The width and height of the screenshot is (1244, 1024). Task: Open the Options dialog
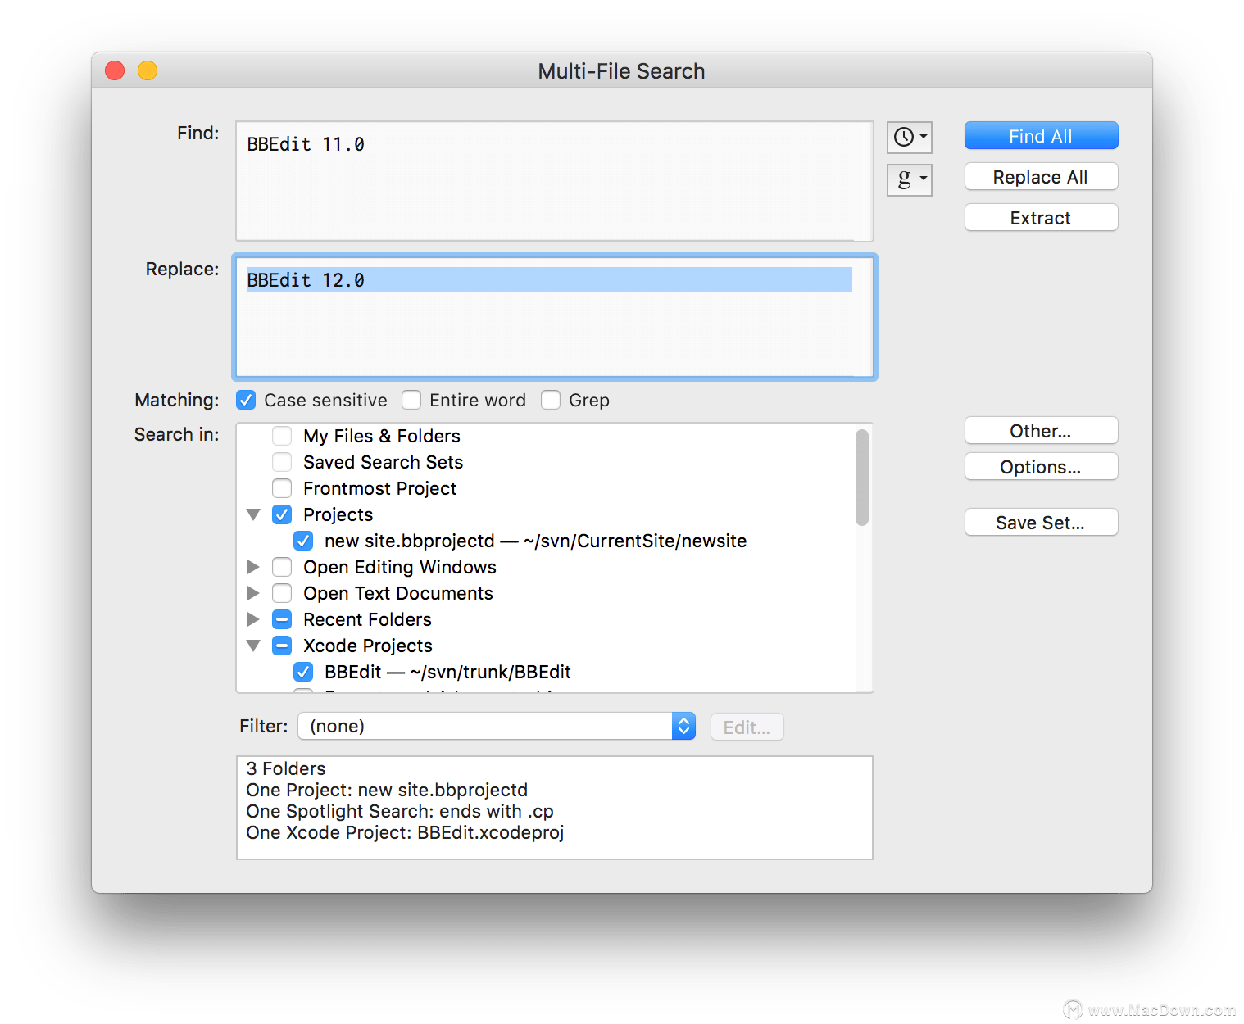tap(1041, 466)
